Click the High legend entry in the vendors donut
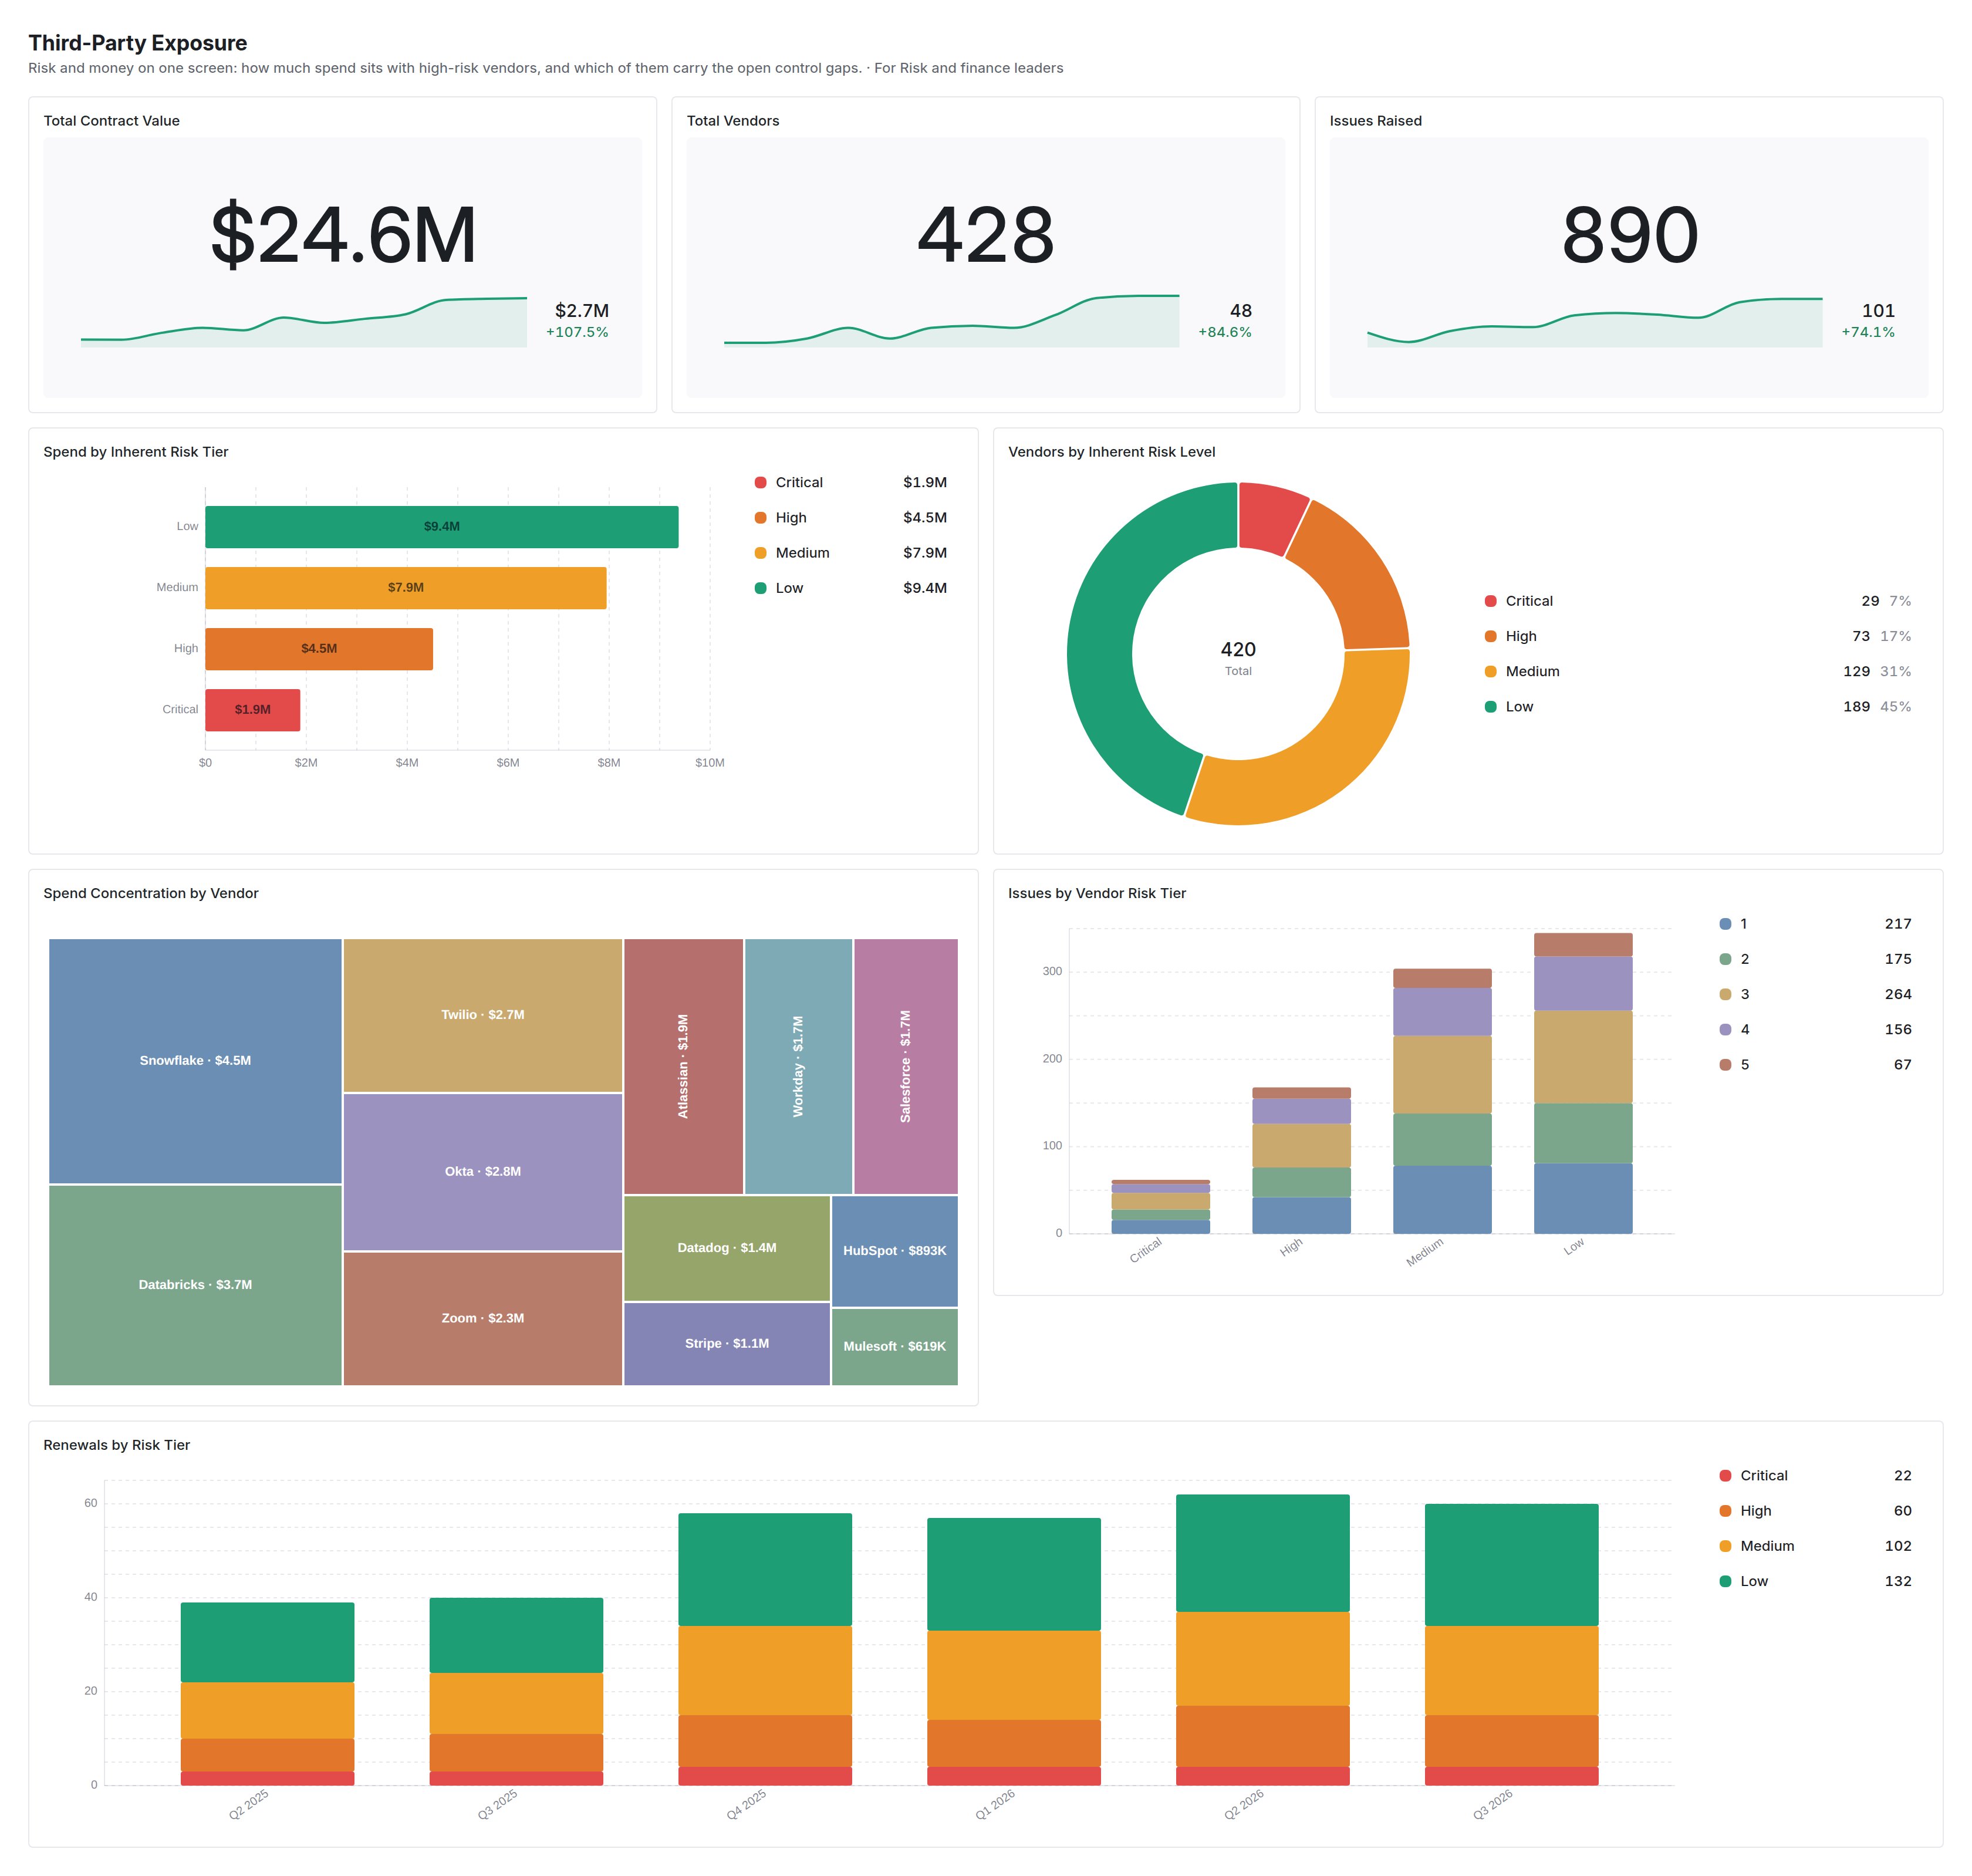The height and width of the screenshot is (1876, 1972). pyautogui.click(x=1697, y=636)
